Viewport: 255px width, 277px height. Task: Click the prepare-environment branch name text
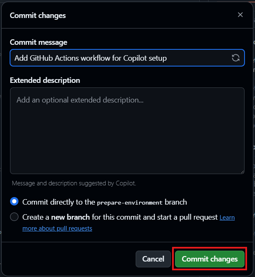129,203
